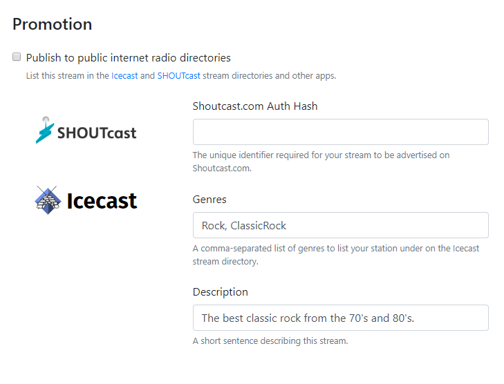The height and width of the screenshot is (384, 504).
Task: Click the 'Publish to public internet radio directories' label
Action: click(129, 58)
